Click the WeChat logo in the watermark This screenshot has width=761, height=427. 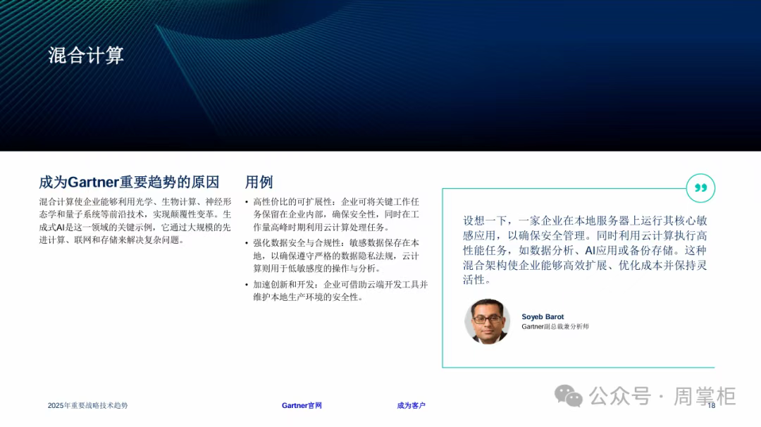[x=569, y=396]
